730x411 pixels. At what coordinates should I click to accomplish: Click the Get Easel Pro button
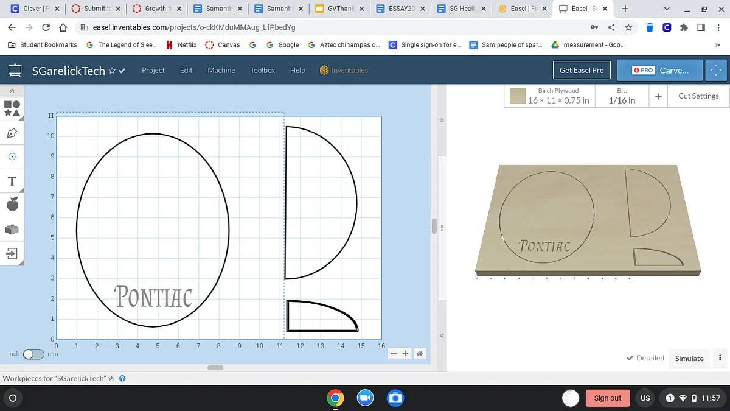point(582,70)
